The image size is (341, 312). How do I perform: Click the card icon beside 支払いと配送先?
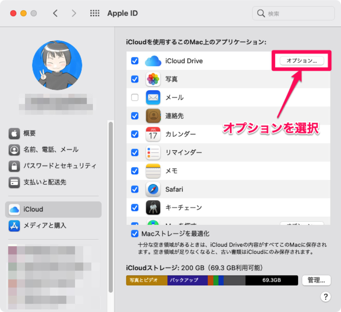pos(14,182)
